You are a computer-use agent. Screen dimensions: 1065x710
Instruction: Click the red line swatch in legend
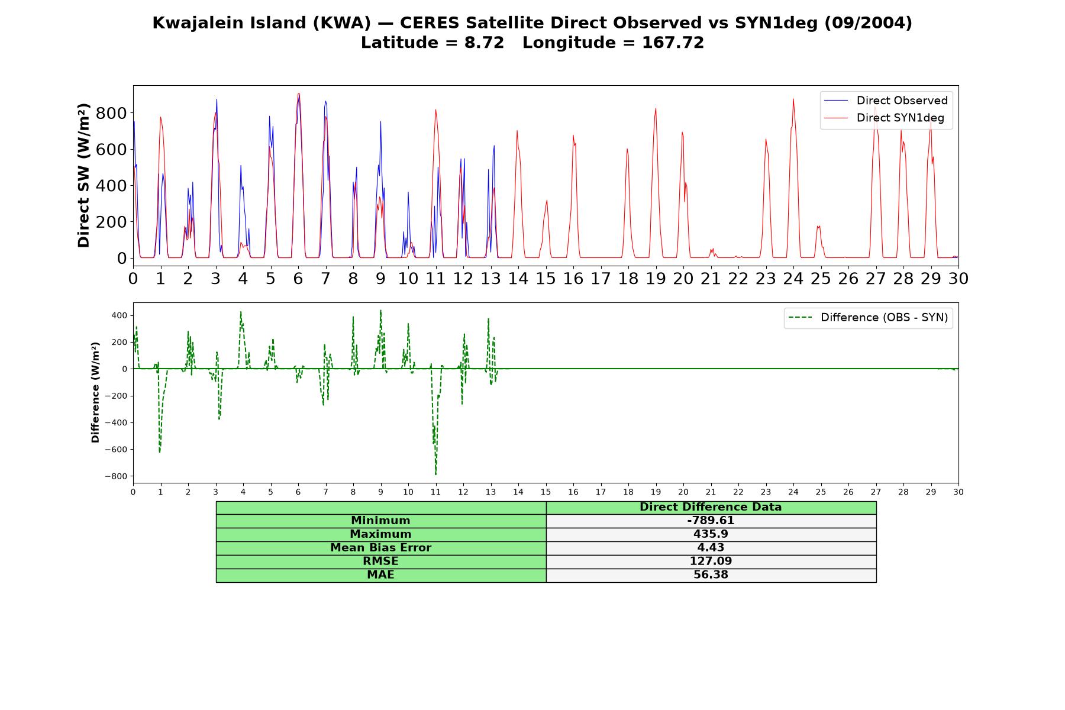pyautogui.click(x=835, y=118)
